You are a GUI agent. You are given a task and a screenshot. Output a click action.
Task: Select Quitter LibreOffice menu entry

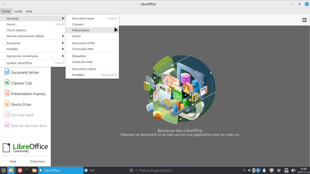(x=19, y=63)
